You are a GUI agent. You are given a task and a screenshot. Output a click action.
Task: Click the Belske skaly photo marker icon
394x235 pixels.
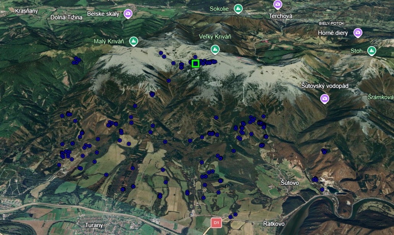point(128,14)
